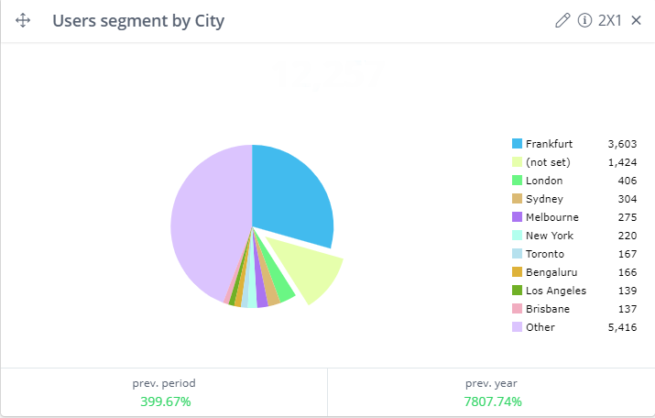Select the Bengaluru legend entry

tap(551, 272)
